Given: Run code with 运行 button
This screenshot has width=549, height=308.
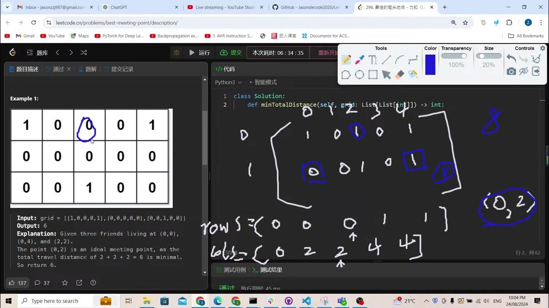Looking at the screenshot, I should pos(199,53).
